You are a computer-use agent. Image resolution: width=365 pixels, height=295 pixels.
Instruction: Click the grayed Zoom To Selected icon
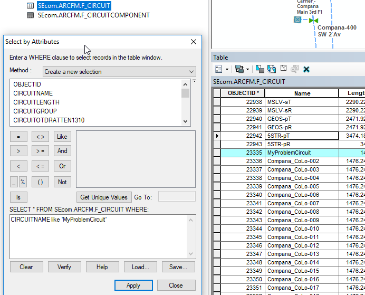294,69
